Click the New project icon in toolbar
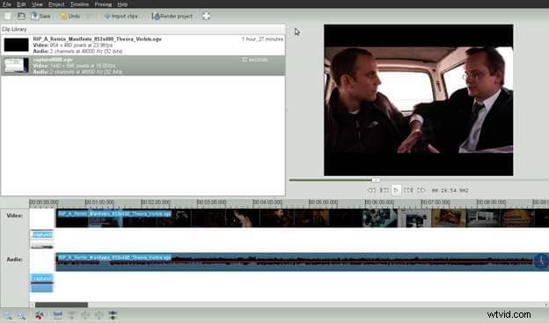 7,16
